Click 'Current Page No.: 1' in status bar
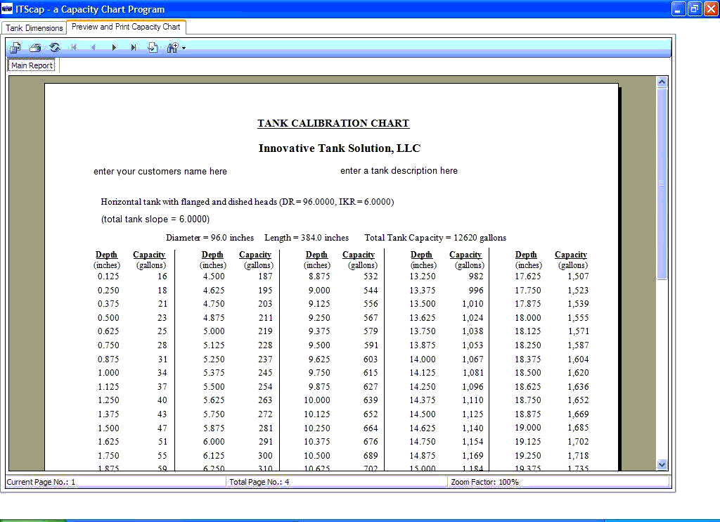Image resolution: width=720 pixels, height=522 pixels. click(41, 482)
